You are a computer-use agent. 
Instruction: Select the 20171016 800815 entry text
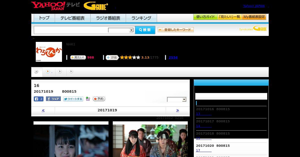click(213, 109)
